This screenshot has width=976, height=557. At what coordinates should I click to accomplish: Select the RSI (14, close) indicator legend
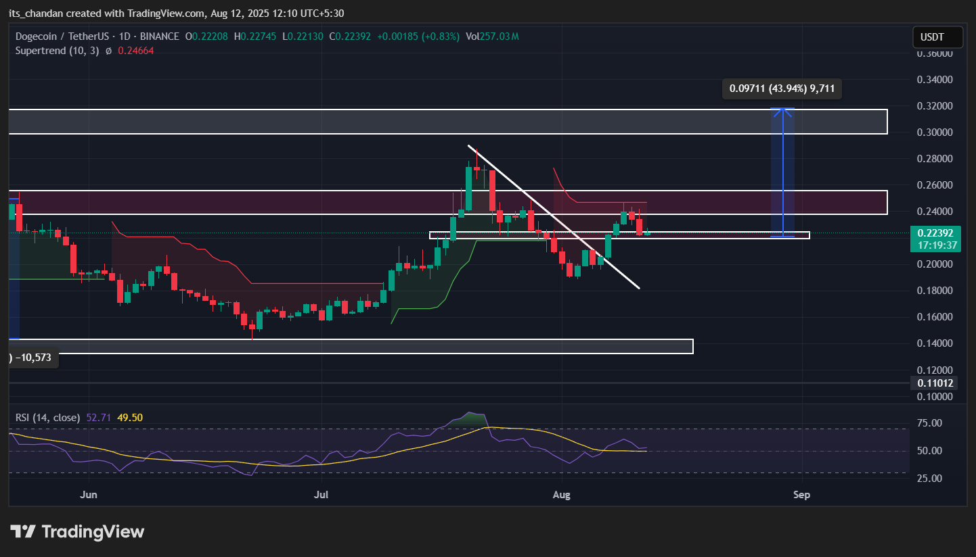tap(47, 418)
